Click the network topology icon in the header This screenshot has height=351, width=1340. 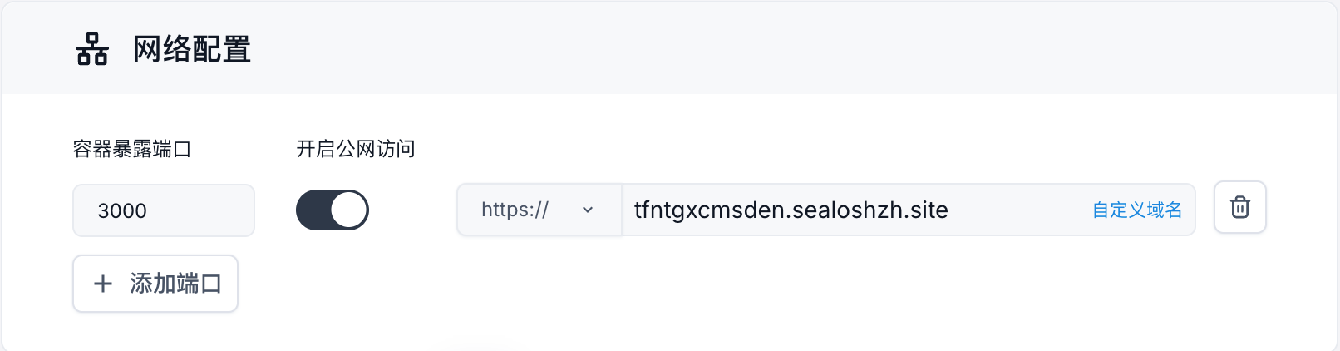point(92,49)
